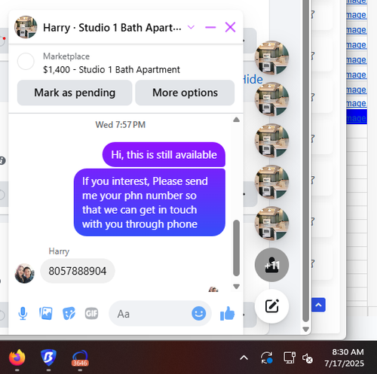Click chat scrollbar up arrow
The width and height of the screenshot is (377, 374).
pos(236,120)
